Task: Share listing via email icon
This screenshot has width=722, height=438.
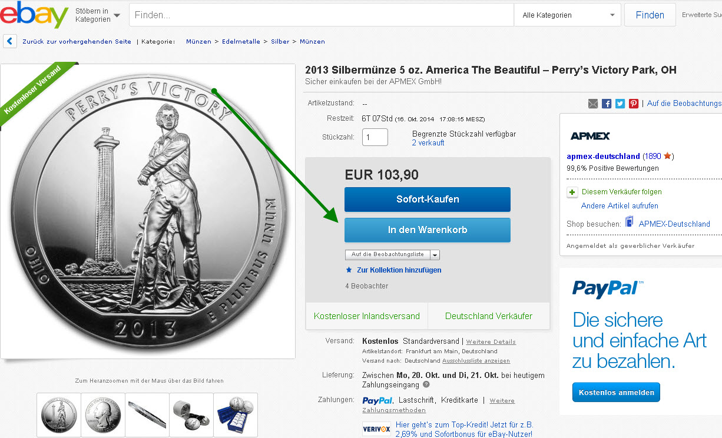Action: click(593, 104)
